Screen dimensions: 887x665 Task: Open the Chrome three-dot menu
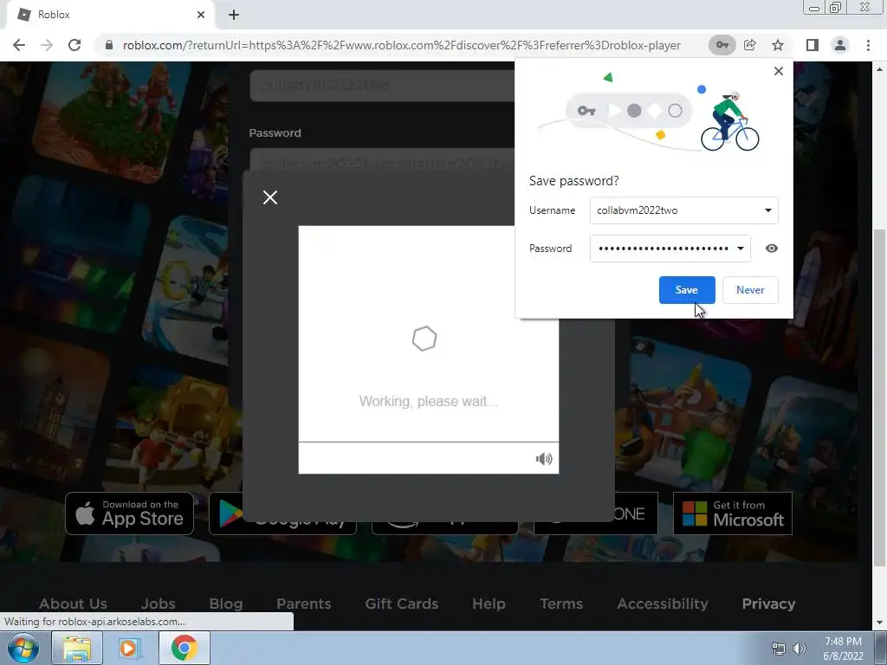click(x=868, y=45)
